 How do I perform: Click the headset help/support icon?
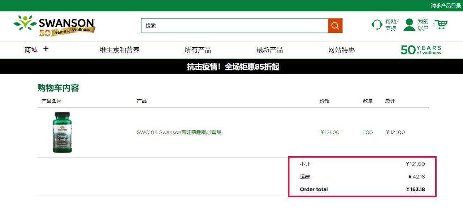click(x=377, y=25)
